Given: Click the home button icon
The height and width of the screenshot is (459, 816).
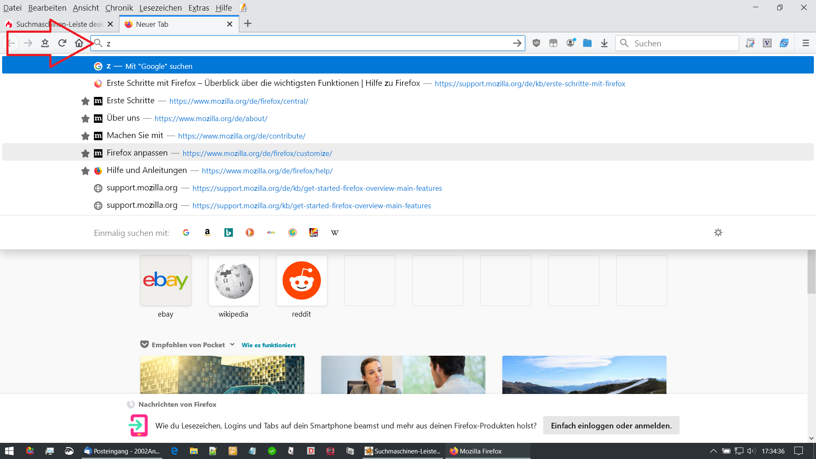Looking at the screenshot, I should click(x=79, y=43).
